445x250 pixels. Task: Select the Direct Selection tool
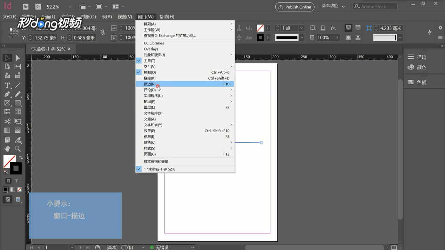point(18,58)
